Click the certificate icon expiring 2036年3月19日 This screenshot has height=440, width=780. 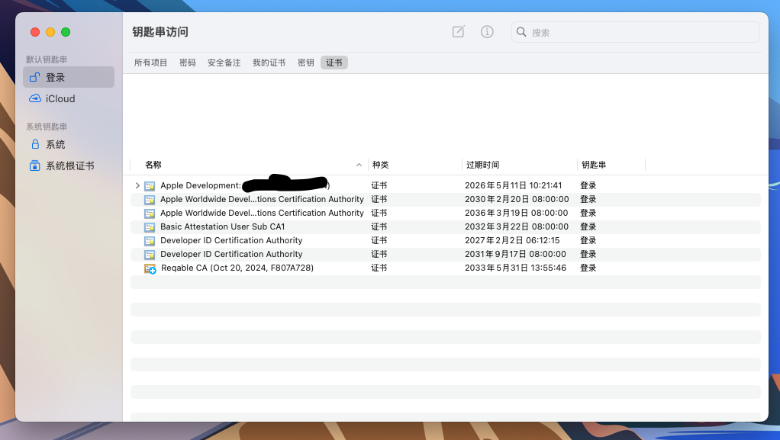coord(150,214)
